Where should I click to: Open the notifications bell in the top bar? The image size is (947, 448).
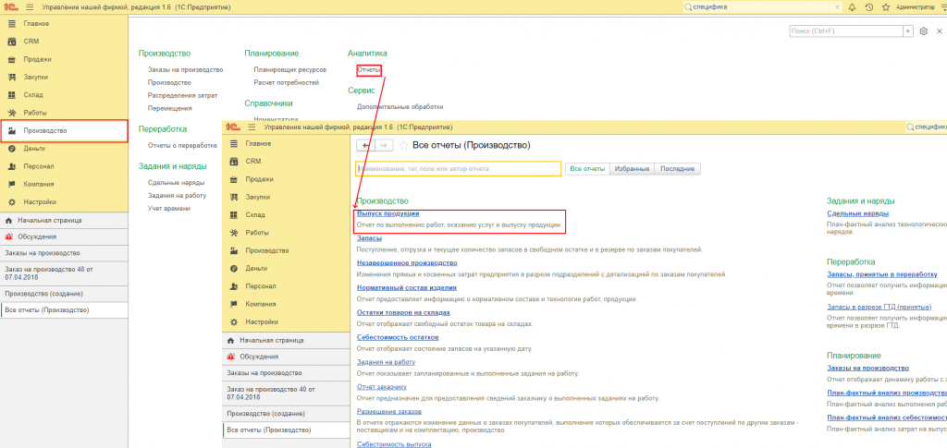tap(852, 7)
